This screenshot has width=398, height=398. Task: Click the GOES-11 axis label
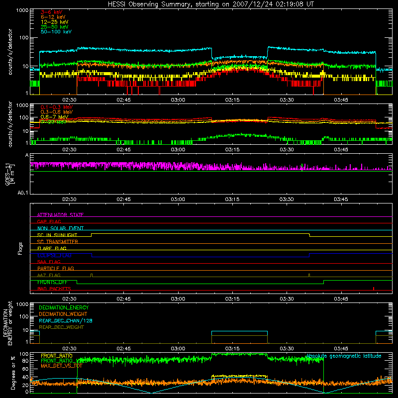pos(9,174)
